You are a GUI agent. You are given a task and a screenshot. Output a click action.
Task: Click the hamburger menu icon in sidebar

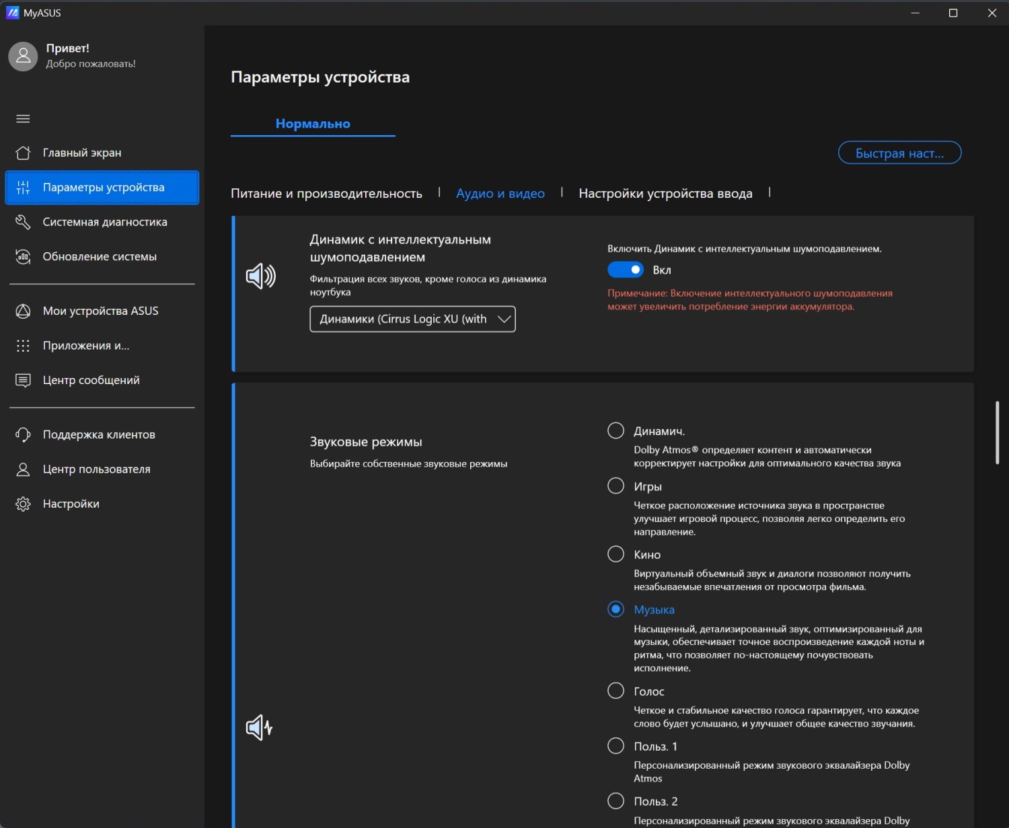23,119
